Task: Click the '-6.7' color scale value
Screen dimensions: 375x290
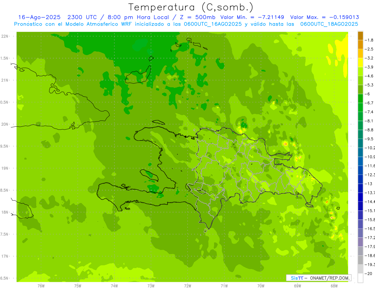Action: 370,103
